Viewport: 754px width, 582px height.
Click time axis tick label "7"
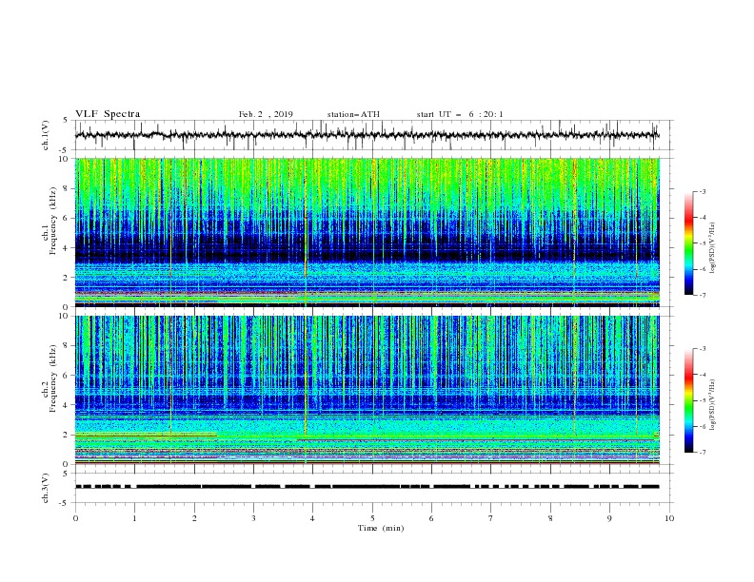(x=491, y=518)
